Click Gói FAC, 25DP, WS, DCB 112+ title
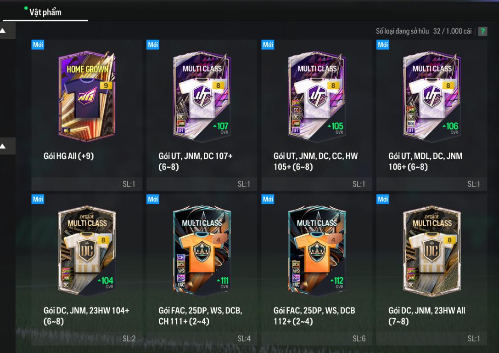This screenshot has width=499, height=353. (x=314, y=316)
